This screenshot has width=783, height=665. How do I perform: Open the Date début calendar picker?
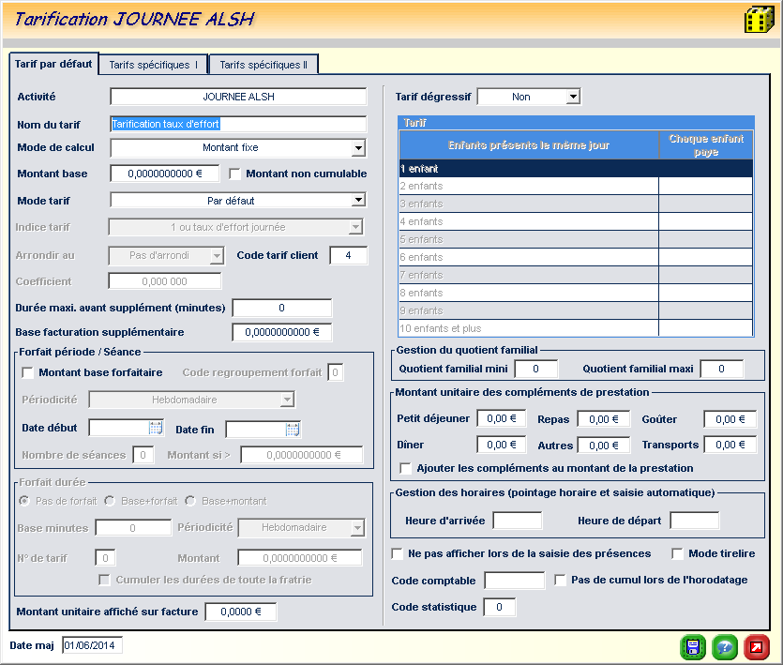pos(156,429)
